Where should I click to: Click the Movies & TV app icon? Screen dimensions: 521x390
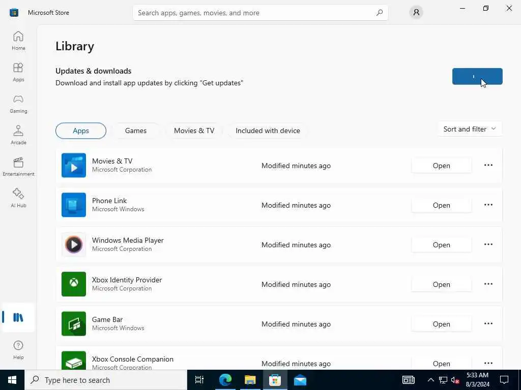[x=74, y=165]
